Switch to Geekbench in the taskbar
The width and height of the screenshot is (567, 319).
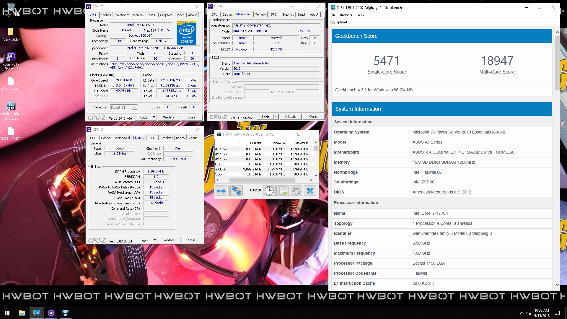coord(36,313)
